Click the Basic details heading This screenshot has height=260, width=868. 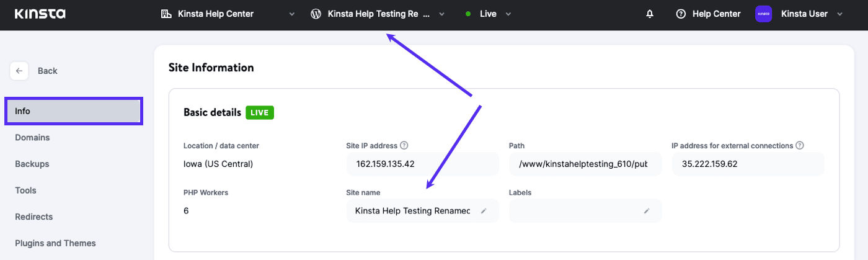tap(212, 113)
